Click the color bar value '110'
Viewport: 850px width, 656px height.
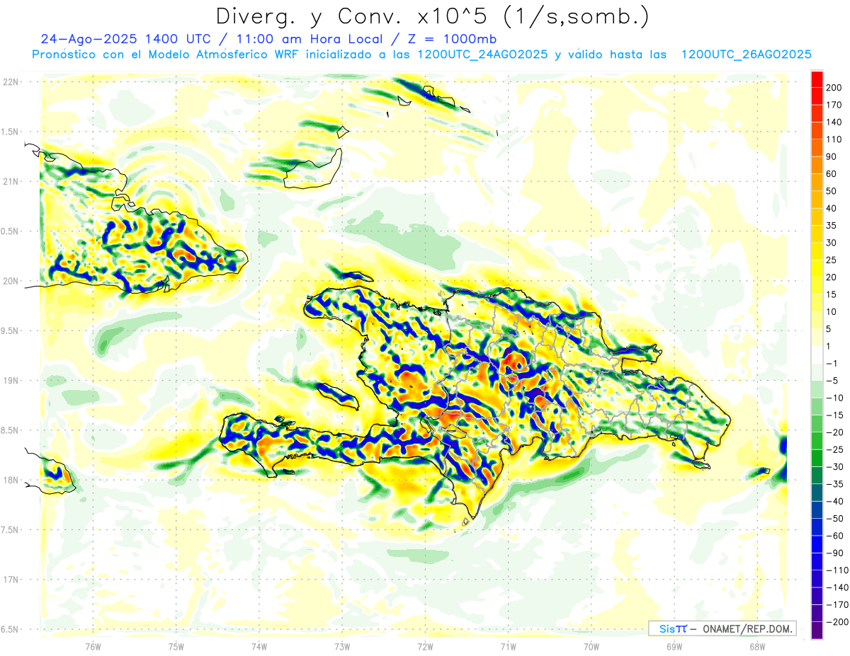[833, 139]
